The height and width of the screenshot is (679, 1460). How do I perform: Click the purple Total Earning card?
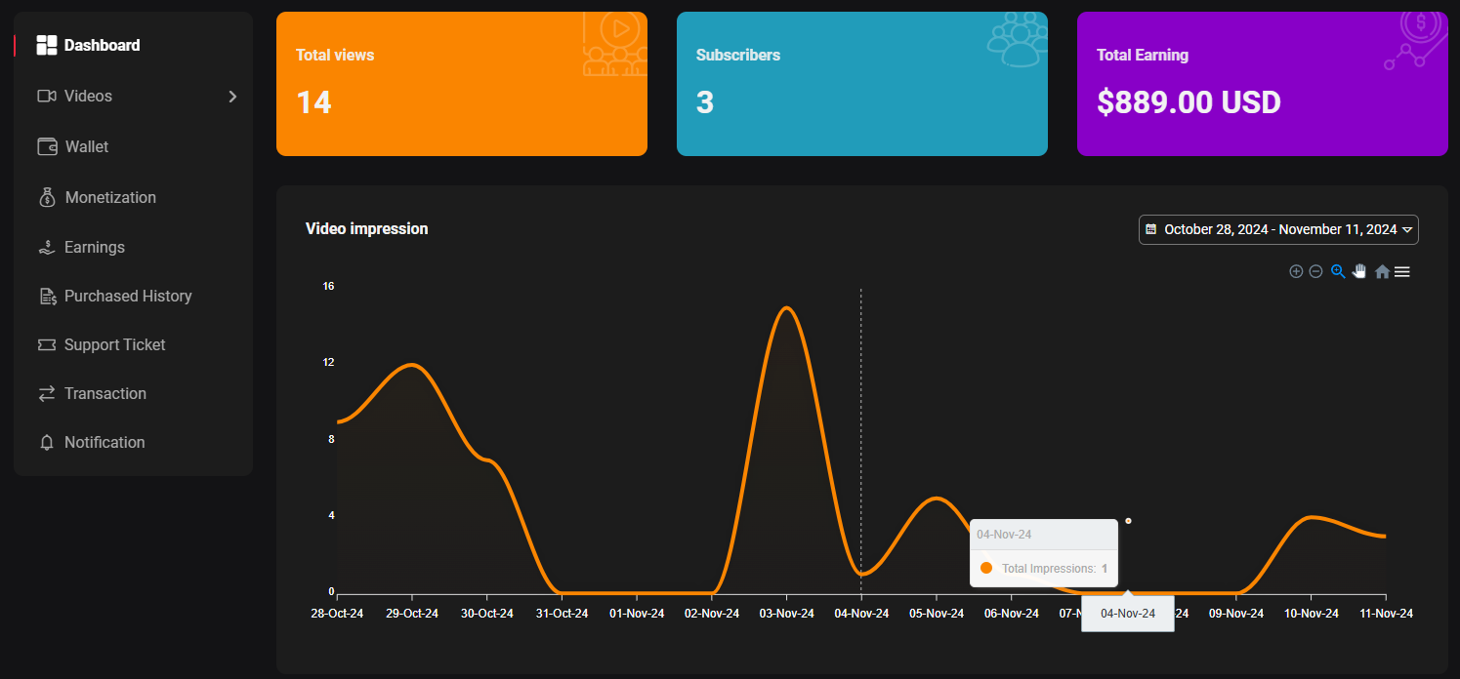tap(1262, 84)
